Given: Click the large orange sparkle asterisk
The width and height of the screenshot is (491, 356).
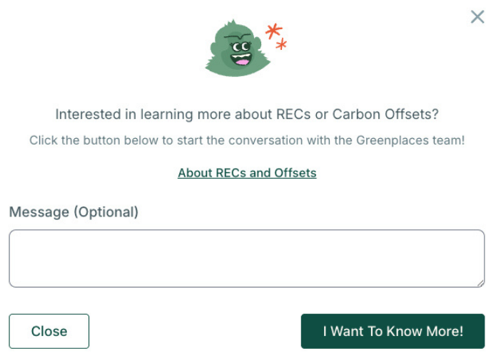Looking at the screenshot, I should click(273, 31).
